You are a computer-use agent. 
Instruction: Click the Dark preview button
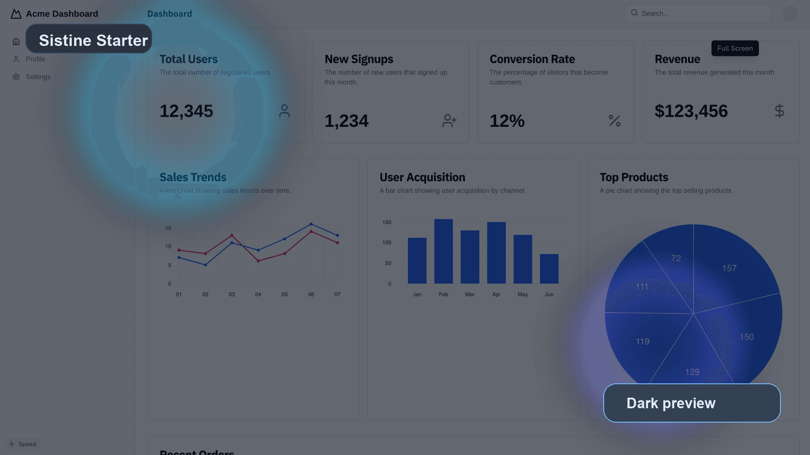tap(692, 403)
